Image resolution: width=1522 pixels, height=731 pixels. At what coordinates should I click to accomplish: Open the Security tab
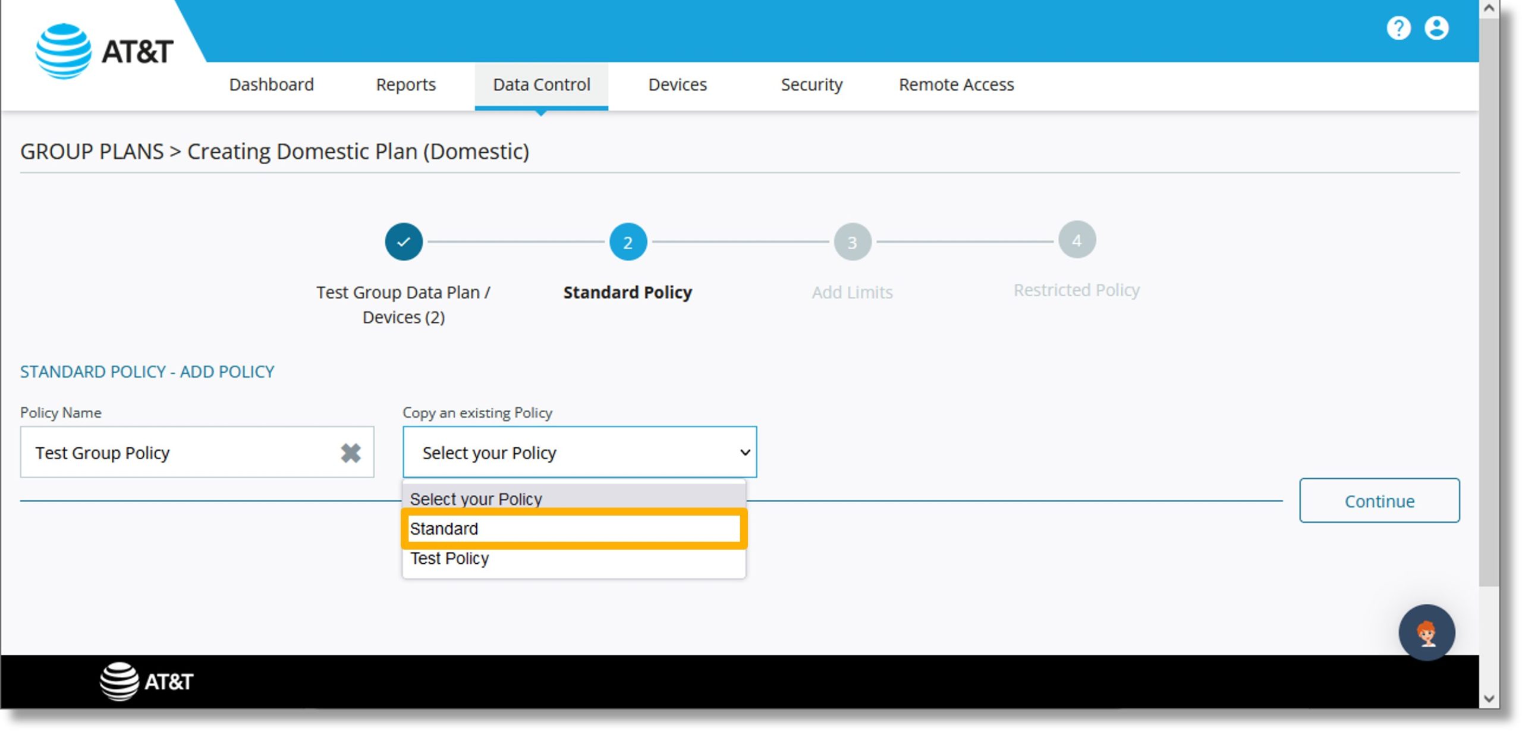click(812, 84)
